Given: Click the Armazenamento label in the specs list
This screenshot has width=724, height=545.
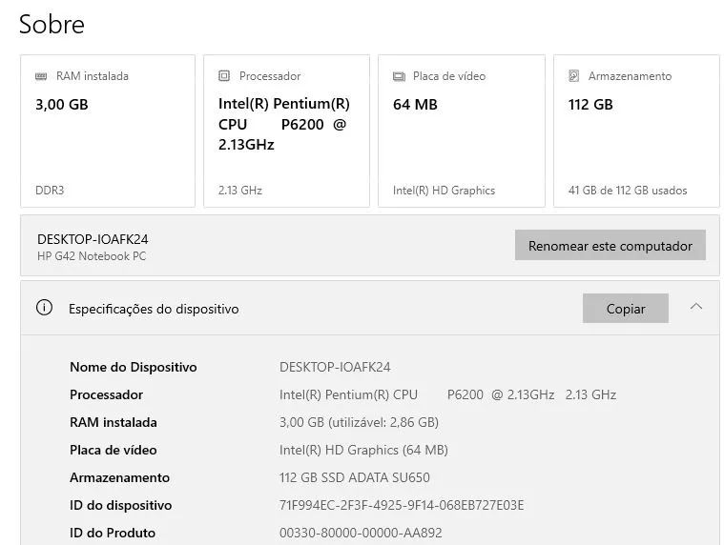Looking at the screenshot, I should (x=119, y=477).
